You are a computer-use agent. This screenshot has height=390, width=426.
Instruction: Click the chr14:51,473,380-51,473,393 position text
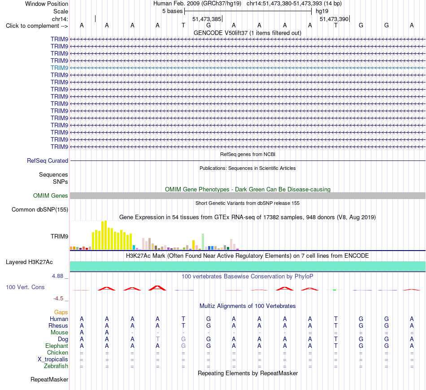[284, 4]
